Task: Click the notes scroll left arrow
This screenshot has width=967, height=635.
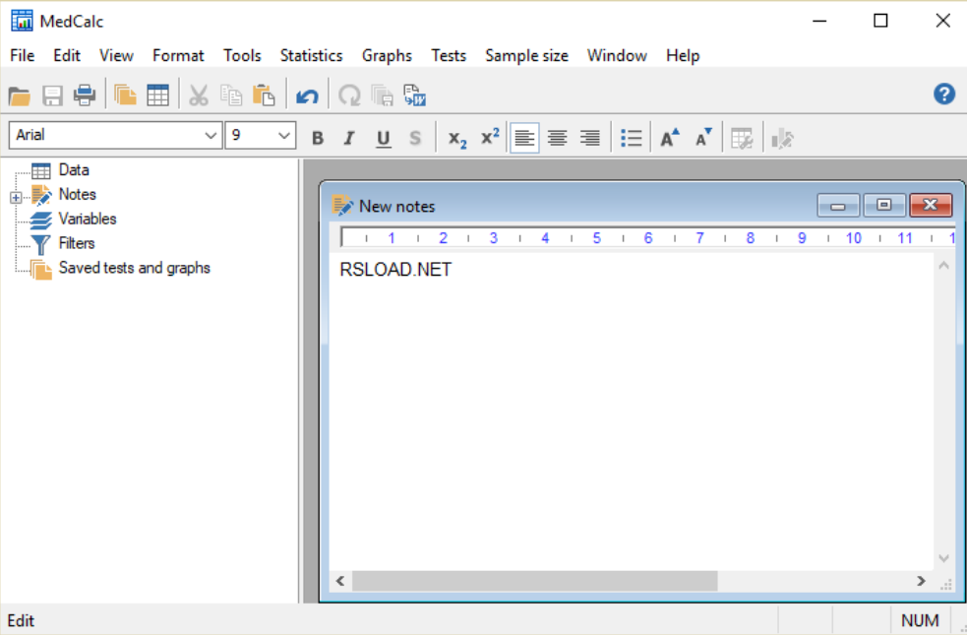Action: point(339,581)
